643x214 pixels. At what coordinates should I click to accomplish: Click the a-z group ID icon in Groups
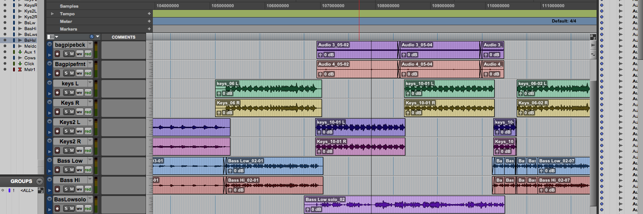point(41,191)
